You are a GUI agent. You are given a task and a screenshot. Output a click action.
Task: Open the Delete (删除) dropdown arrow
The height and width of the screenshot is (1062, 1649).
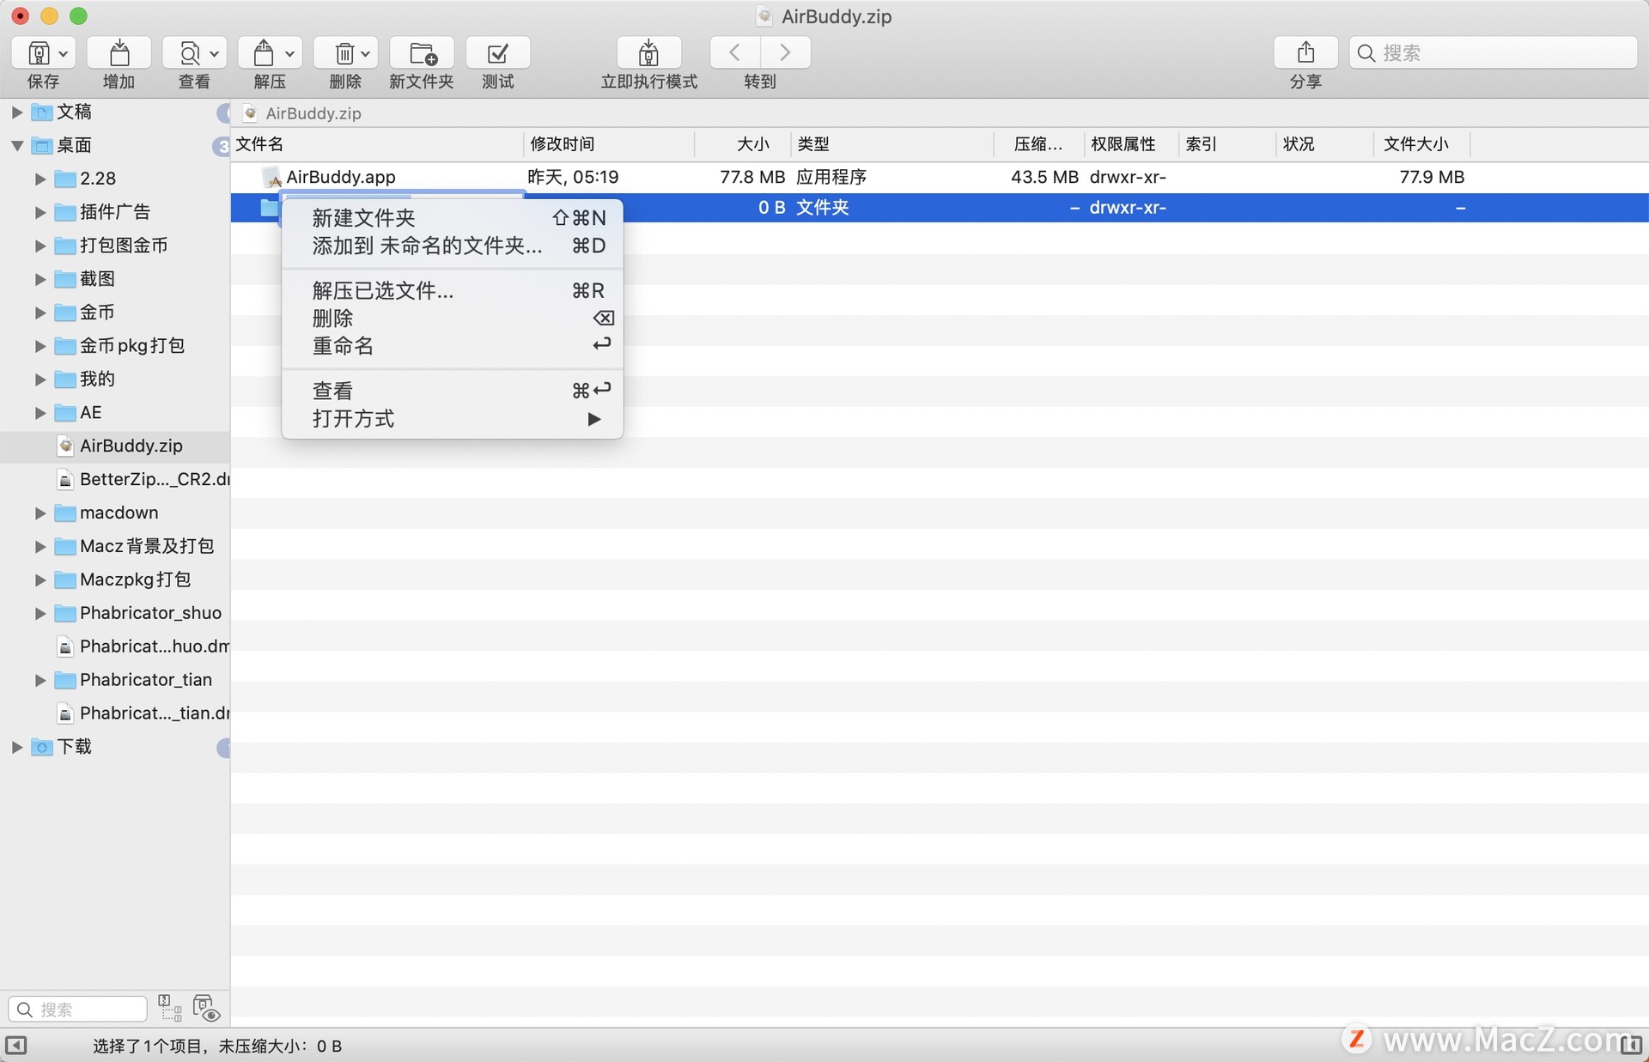tap(366, 53)
